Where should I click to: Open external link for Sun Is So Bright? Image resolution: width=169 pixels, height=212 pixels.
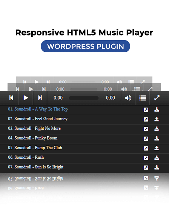coord(146,168)
